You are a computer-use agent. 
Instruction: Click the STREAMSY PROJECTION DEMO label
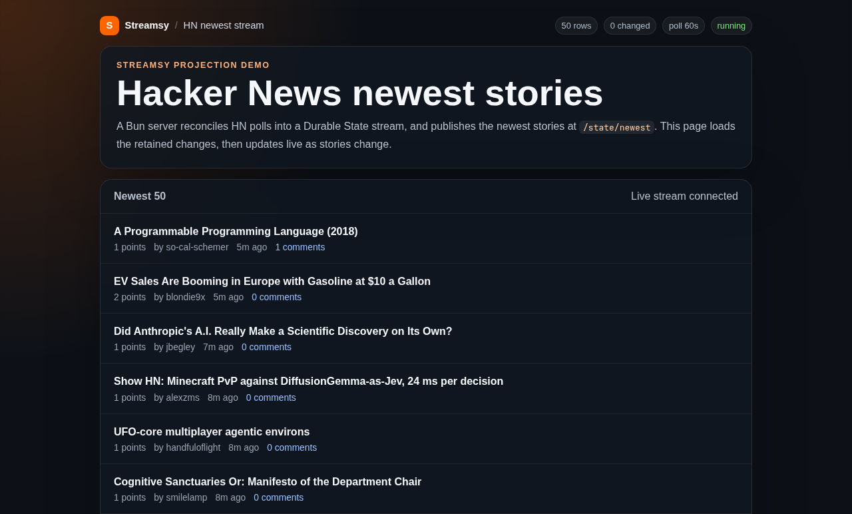pyautogui.click(x=193, y=65)
